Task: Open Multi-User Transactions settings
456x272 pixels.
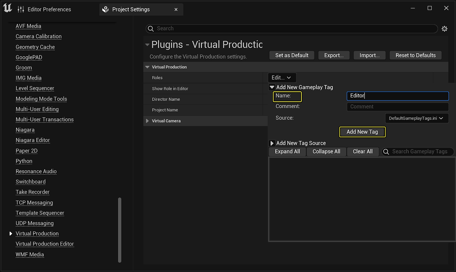Action: 45,119
